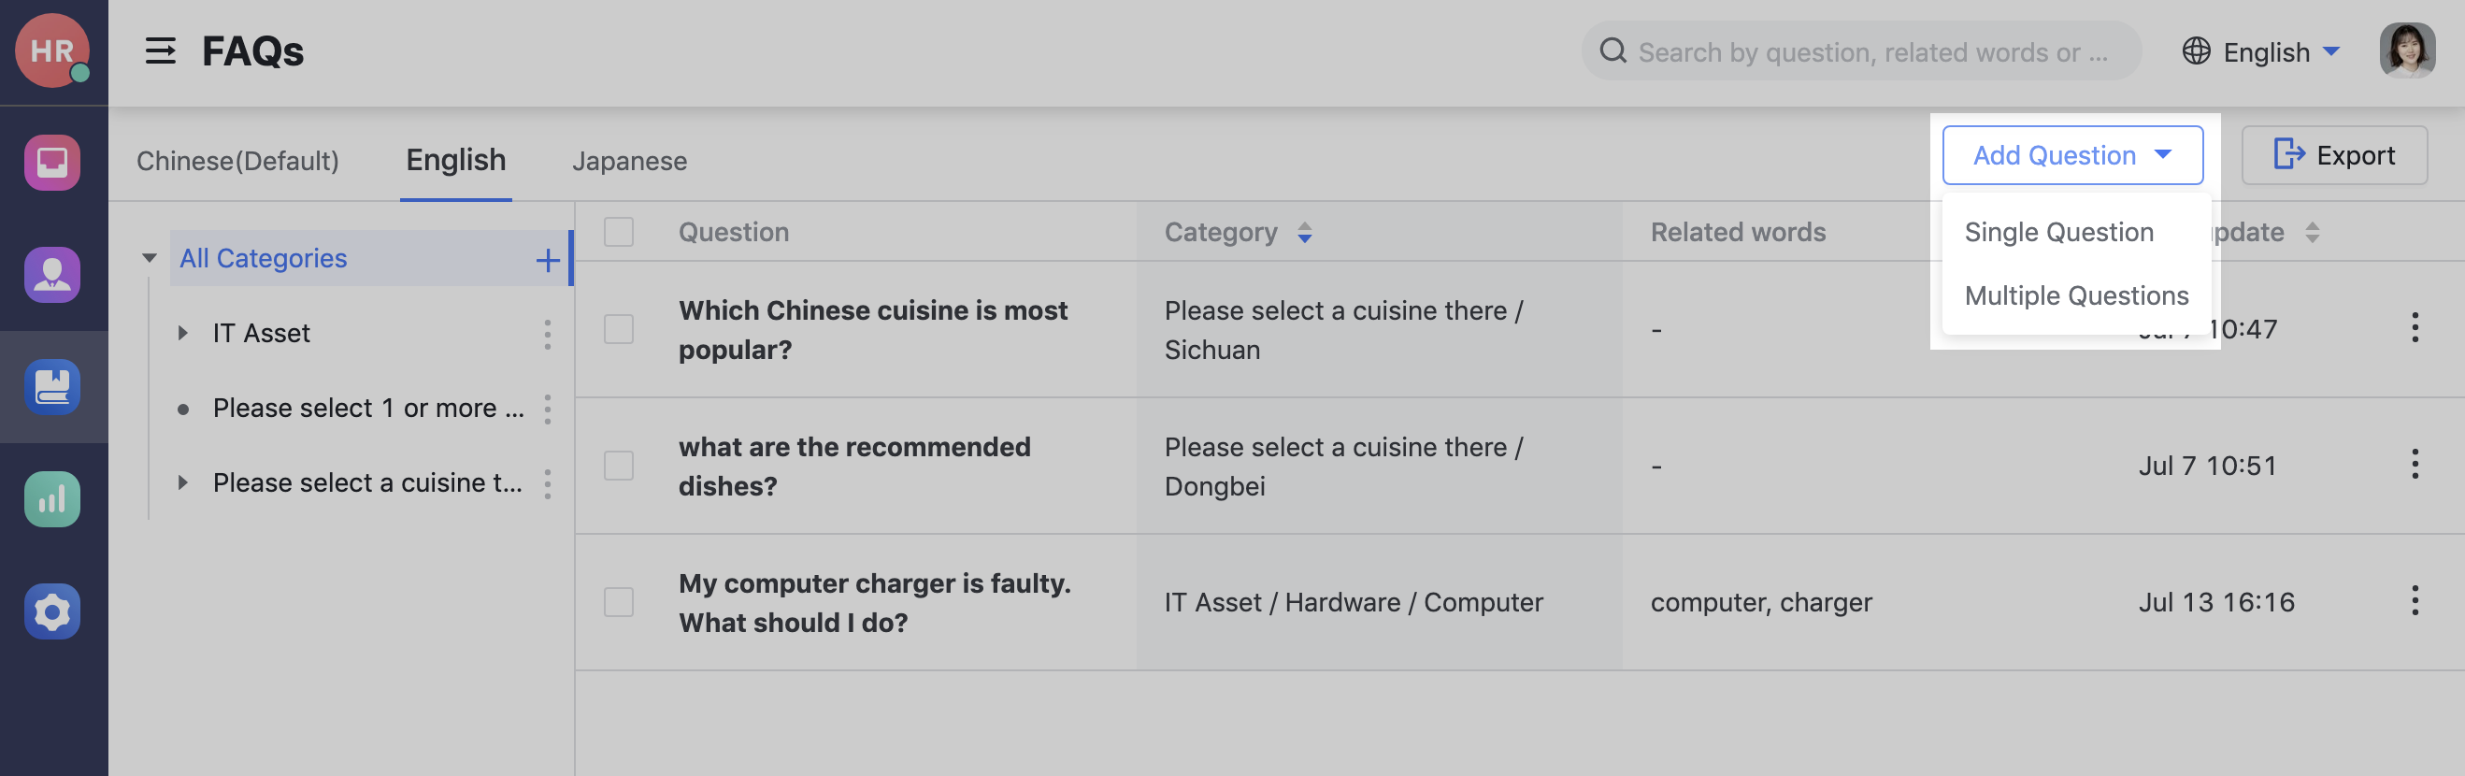The image size is (2465, 776).
Task: Select the header checkbox above the question list
Action: pyautogui.click(x=618, y=232)
